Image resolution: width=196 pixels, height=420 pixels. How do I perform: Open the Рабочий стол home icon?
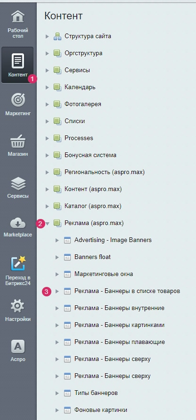(18, 17)
